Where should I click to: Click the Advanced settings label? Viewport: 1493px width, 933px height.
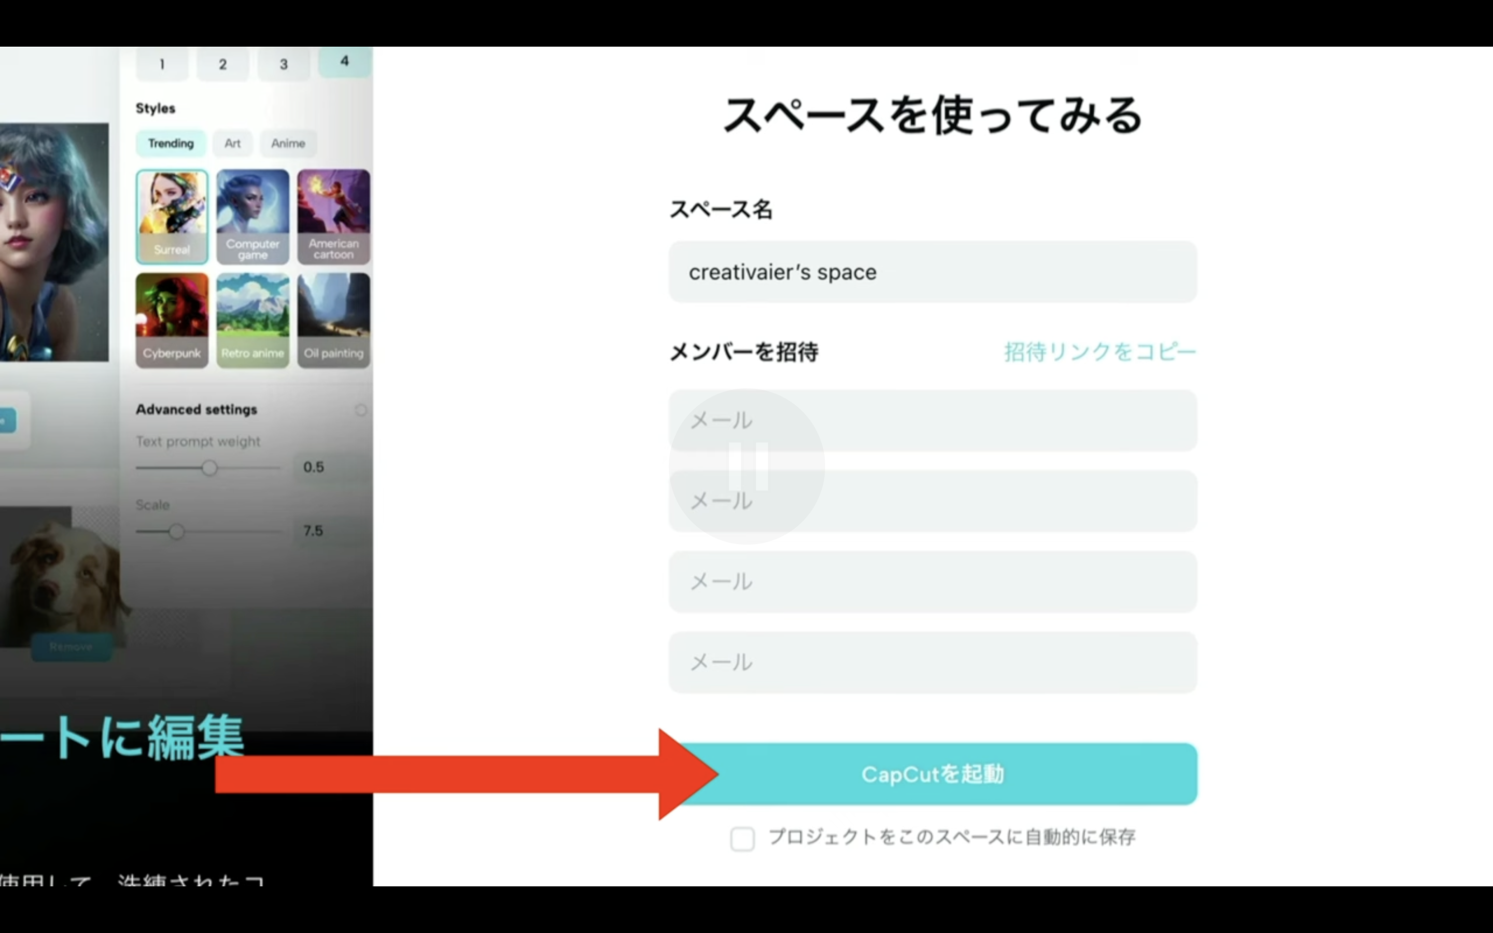point(196,409)
